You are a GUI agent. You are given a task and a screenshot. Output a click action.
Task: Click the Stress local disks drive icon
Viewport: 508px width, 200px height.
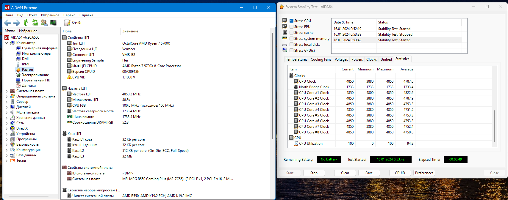[285, 45]
